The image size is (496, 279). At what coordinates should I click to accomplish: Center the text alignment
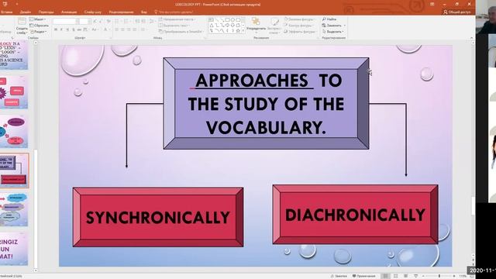[x=122, y=29]
